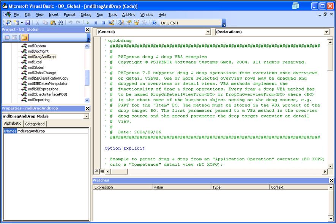Click the Paste clipboard icon

click(53, 23)
